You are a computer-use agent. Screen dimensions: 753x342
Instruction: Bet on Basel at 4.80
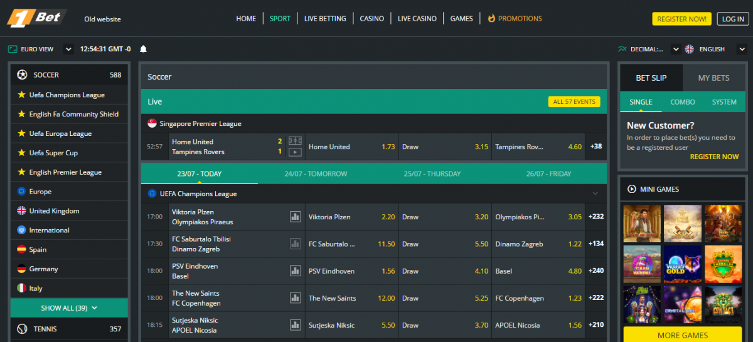tap(538, 271)
